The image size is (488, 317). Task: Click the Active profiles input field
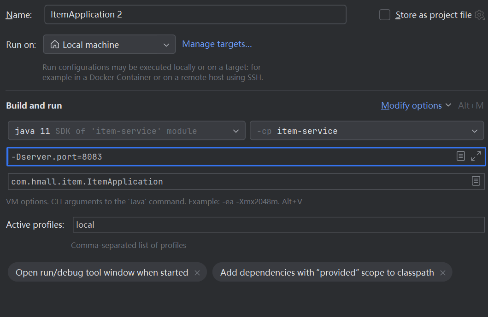(278, 225)
